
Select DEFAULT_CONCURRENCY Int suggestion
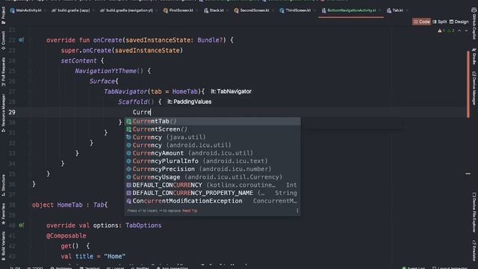[212, 185]
